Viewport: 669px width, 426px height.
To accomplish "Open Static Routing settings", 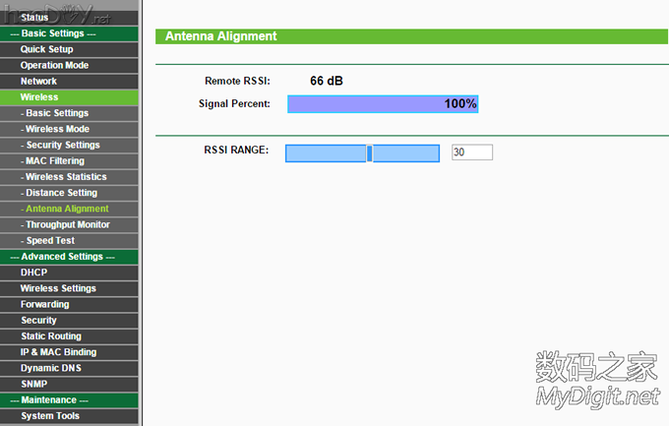I will 51,336.
